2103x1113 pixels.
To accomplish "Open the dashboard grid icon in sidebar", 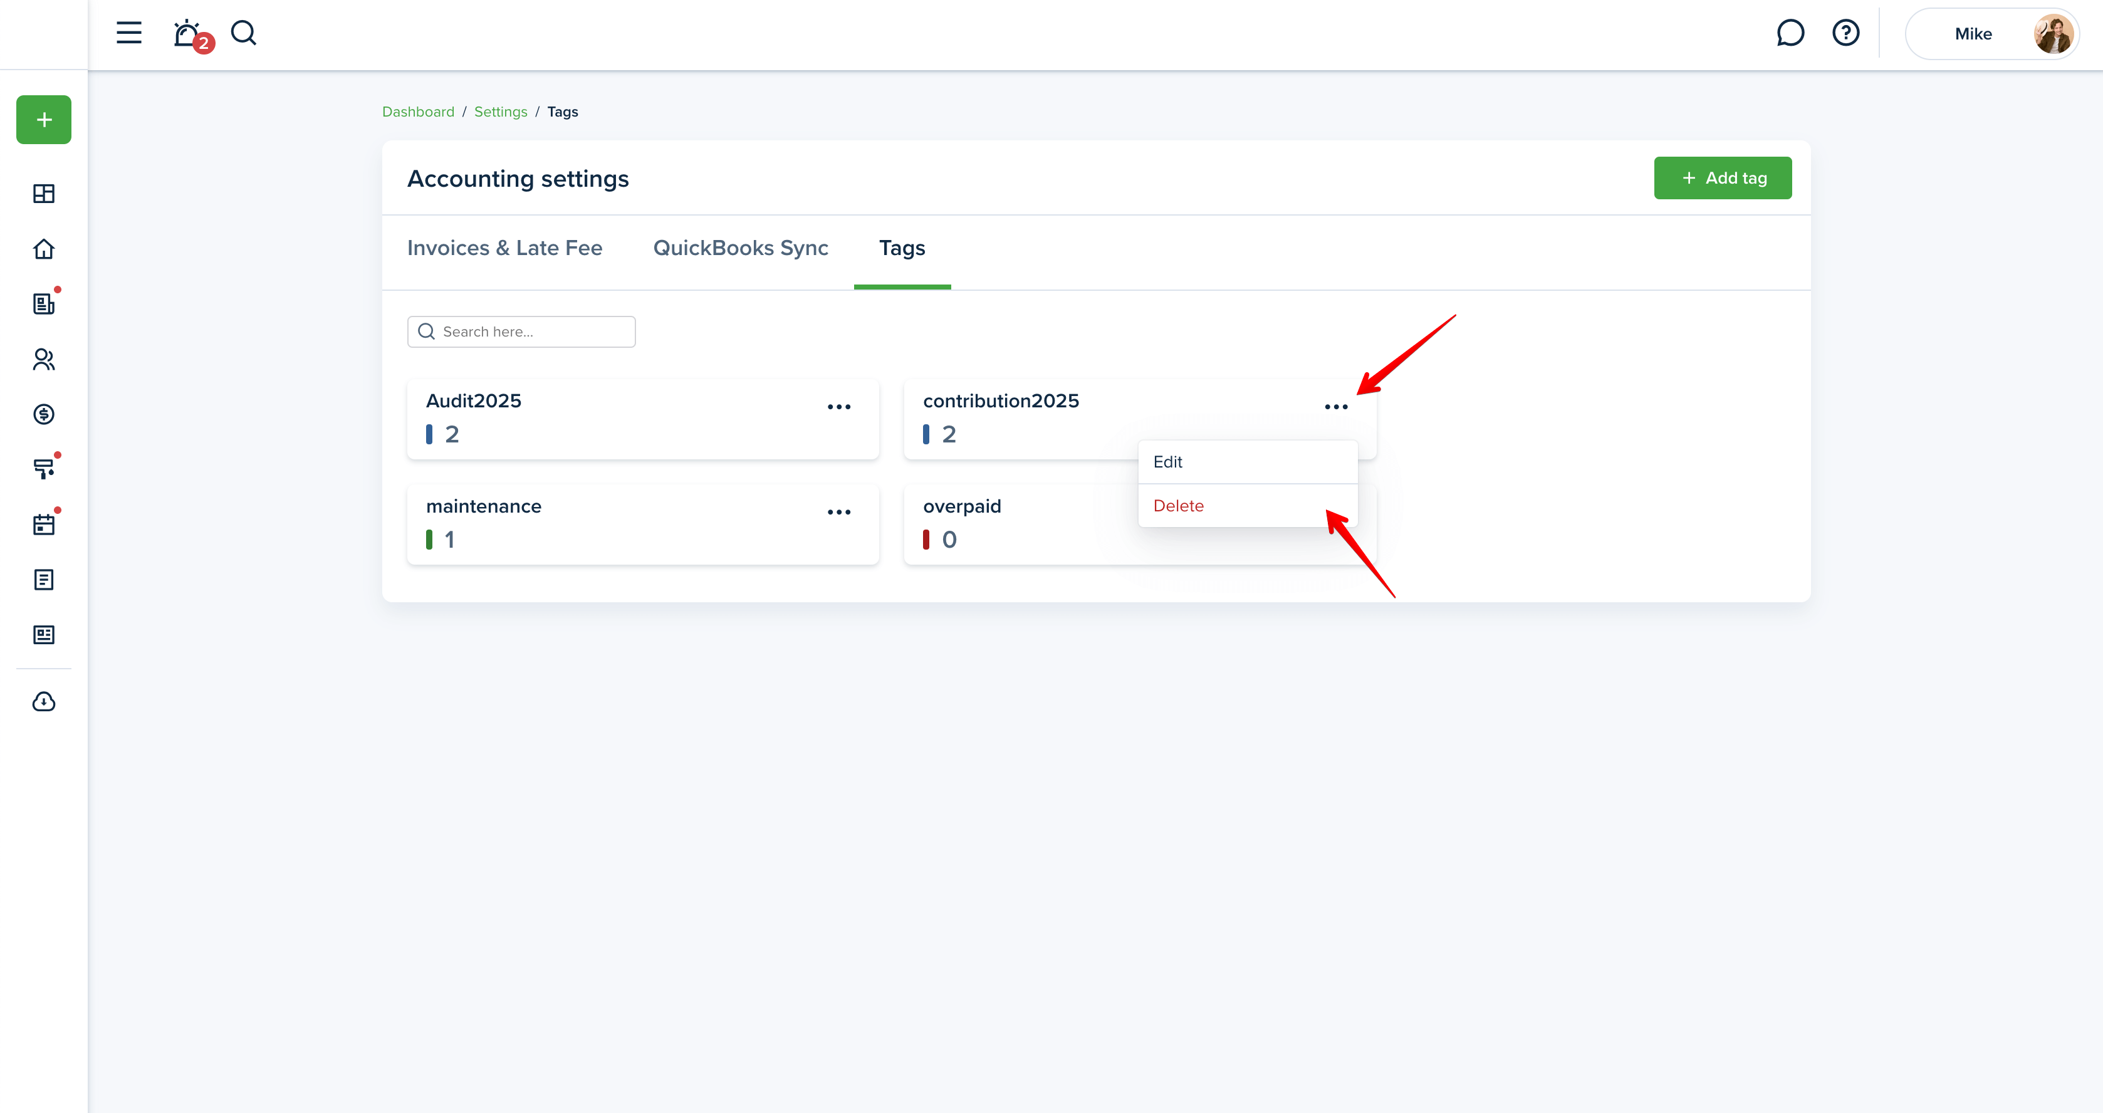I will pos(44,194).
